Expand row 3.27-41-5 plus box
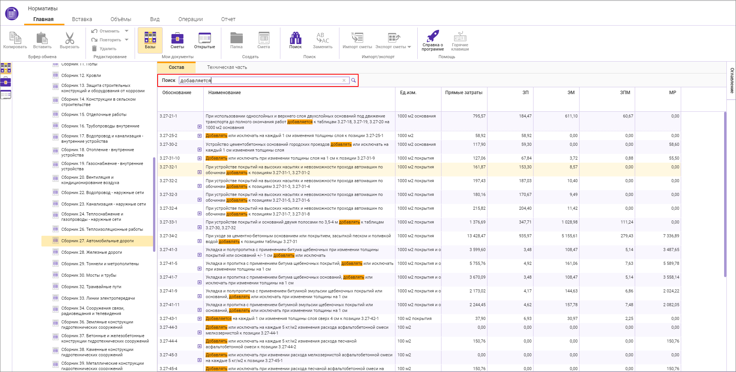This screenshot has height=372, width=736. point(199,269)
